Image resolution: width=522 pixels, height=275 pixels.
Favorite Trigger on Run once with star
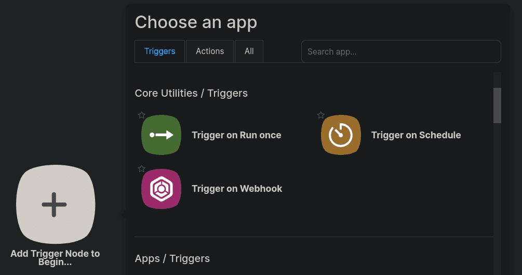(141, 115)
